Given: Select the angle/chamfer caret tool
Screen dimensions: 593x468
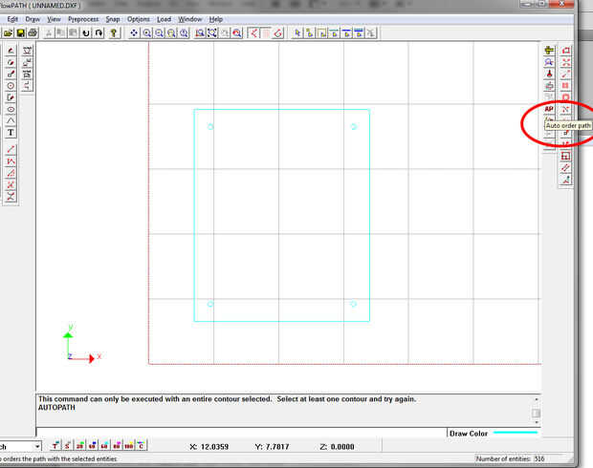Looking at the screenshot, I should [11, 121].
